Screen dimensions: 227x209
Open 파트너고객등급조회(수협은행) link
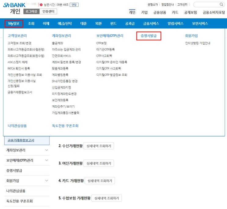click(x=26, y=50)
